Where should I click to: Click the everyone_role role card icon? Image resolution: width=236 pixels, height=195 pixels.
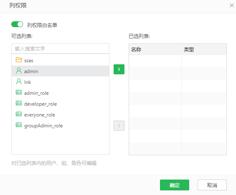click(19, 114)
